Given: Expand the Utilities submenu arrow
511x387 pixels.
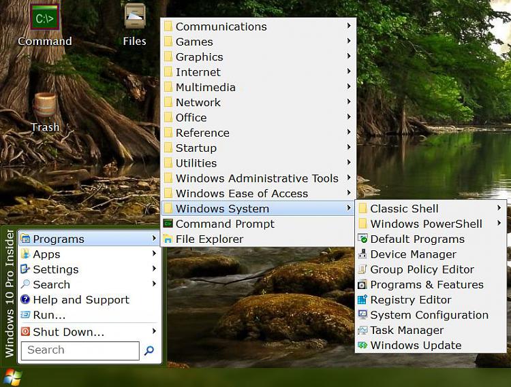Looking at the screenshot, I should pyautogui.click(x=349, y=163).
